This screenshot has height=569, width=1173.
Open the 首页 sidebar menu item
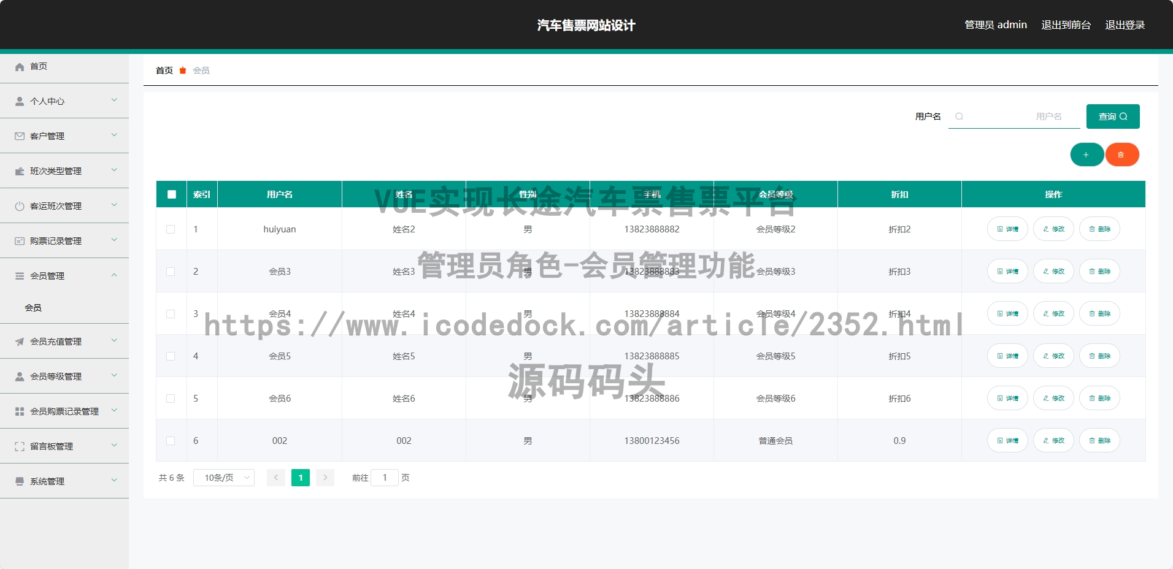coord(64,66)
